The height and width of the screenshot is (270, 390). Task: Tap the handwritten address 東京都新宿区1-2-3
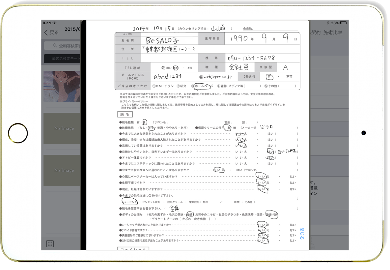(x=170, y=49)
